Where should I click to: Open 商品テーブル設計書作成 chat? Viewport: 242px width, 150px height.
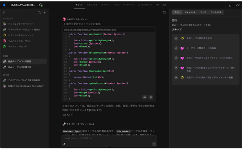[x=20, y=67]
